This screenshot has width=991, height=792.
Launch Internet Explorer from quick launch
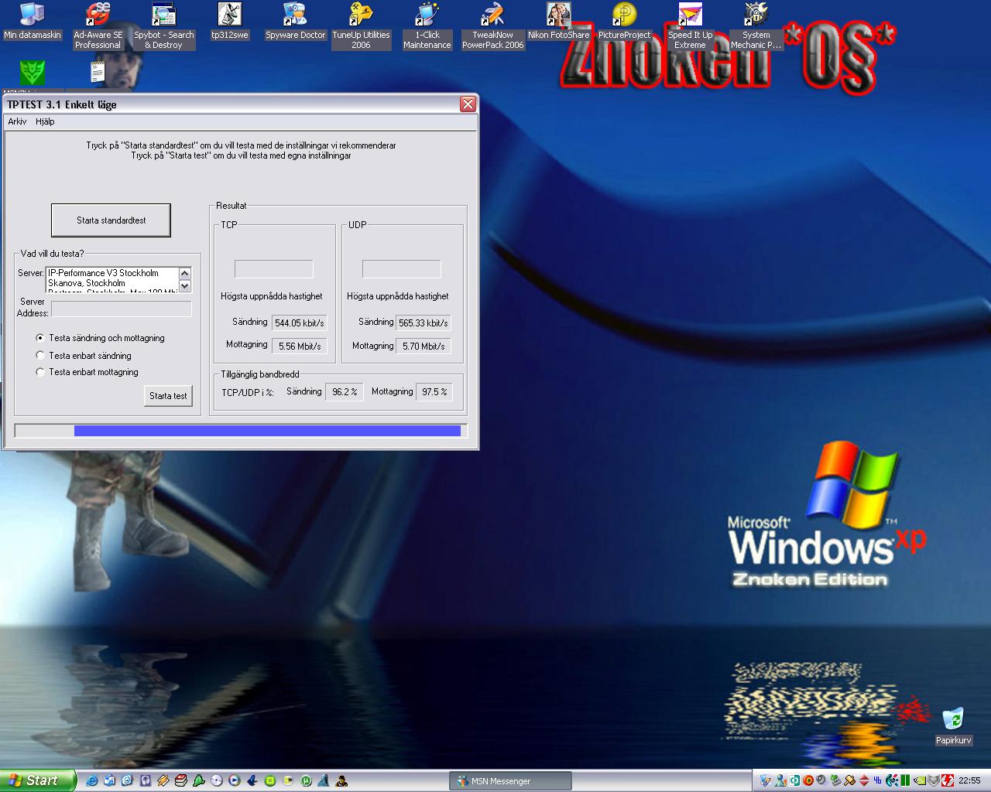(92, 780)
